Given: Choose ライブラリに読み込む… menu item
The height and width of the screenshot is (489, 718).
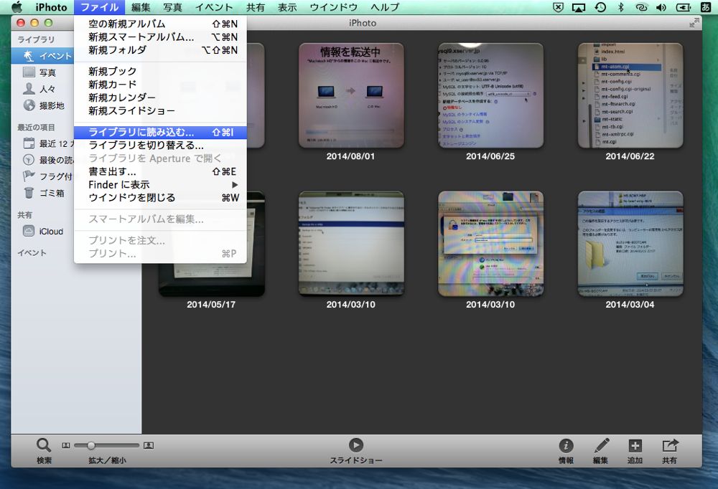Looking at the screenshot, I should [160, 132].
